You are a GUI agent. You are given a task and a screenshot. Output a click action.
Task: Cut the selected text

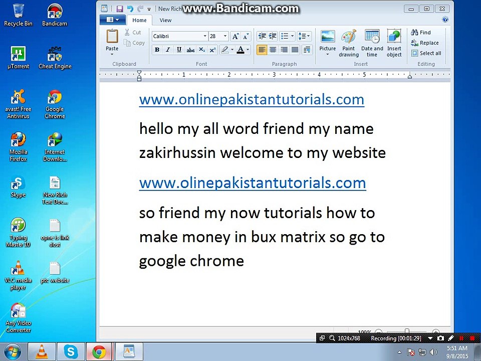133,32
